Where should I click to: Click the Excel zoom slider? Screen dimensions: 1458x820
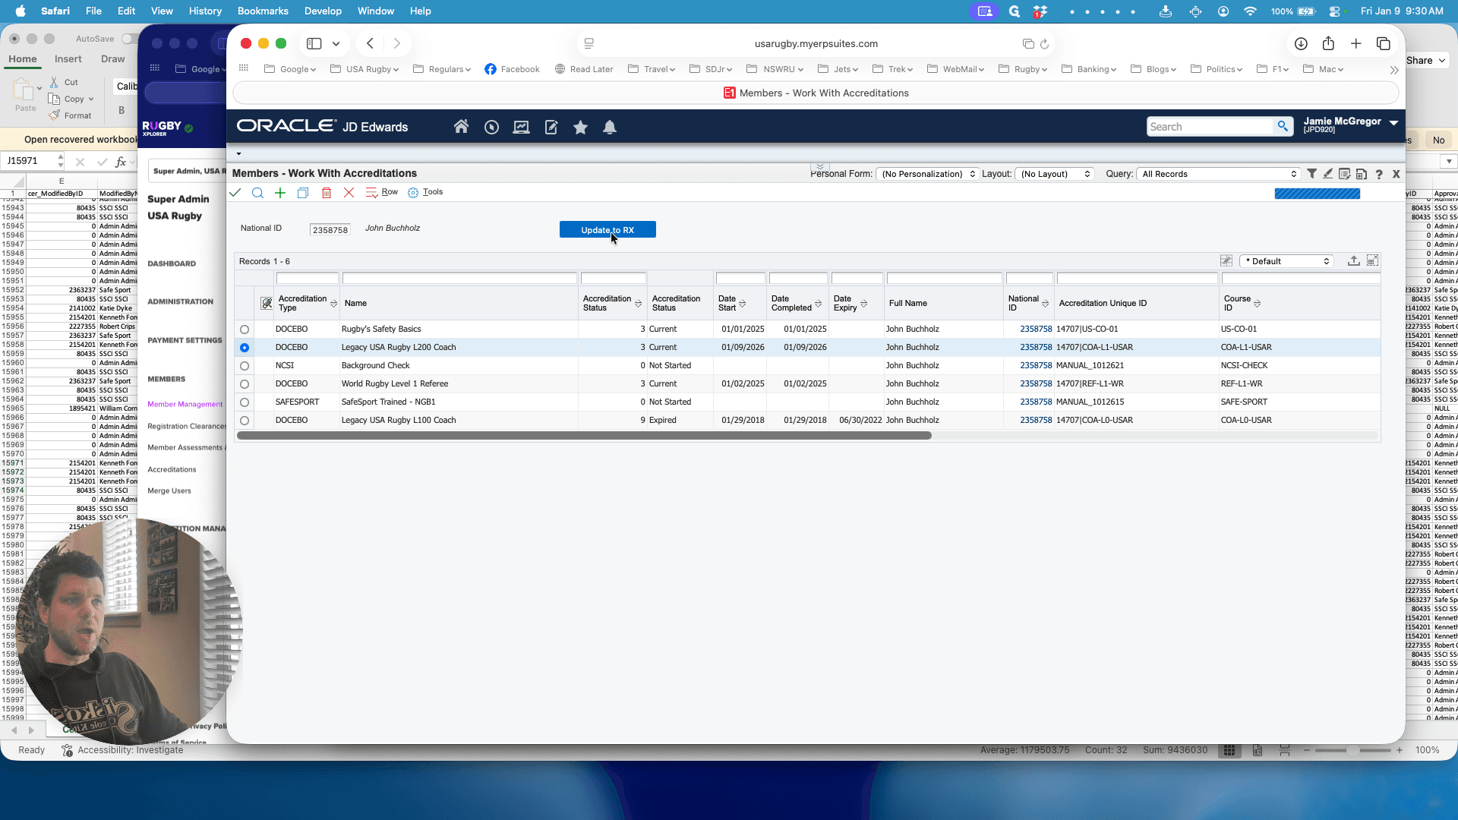click(1352, 750)
